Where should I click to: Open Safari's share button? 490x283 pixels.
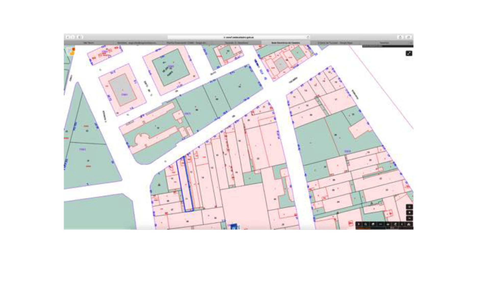[x=400, y=37]
